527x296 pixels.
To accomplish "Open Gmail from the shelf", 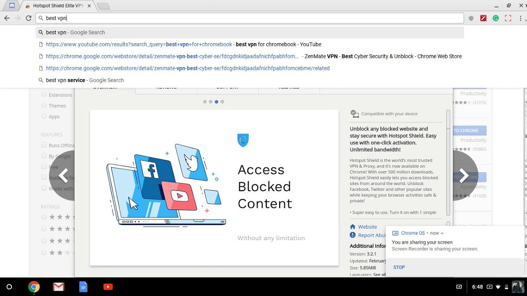I will click(x=58, y=287).
